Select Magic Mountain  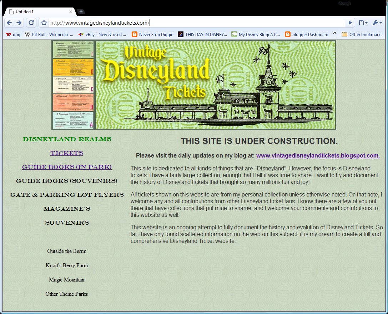(66, 280)
